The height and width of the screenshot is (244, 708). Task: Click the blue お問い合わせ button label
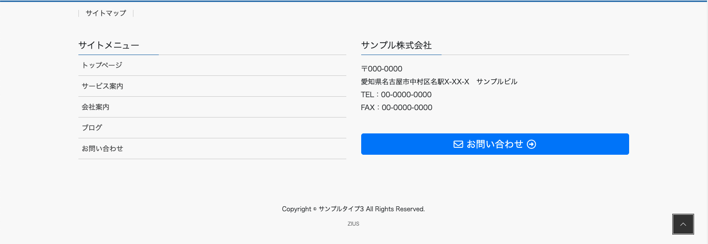click(x=495, y=144)
